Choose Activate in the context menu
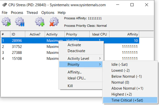159x105 pixels. 81,45
